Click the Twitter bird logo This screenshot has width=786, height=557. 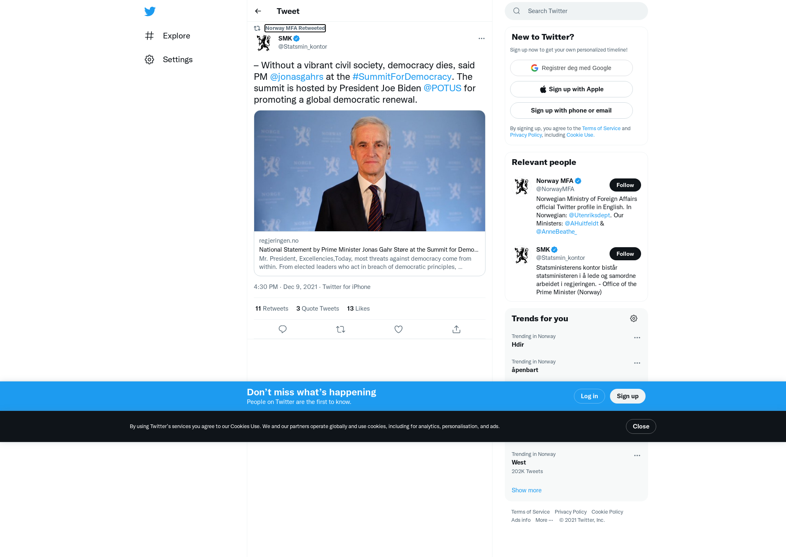(x=150, y=11)
